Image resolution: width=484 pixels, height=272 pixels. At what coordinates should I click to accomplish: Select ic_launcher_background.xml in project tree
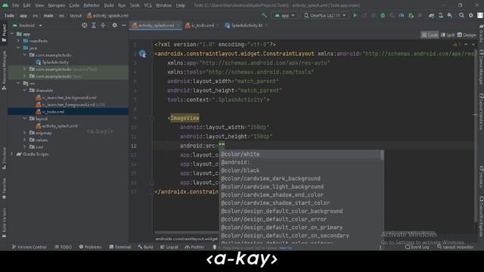click(66, 97)
